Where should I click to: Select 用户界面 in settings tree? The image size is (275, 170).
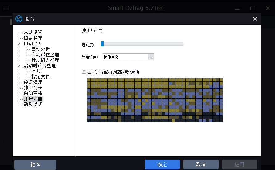pyautogui.click(x=33, y=99)
